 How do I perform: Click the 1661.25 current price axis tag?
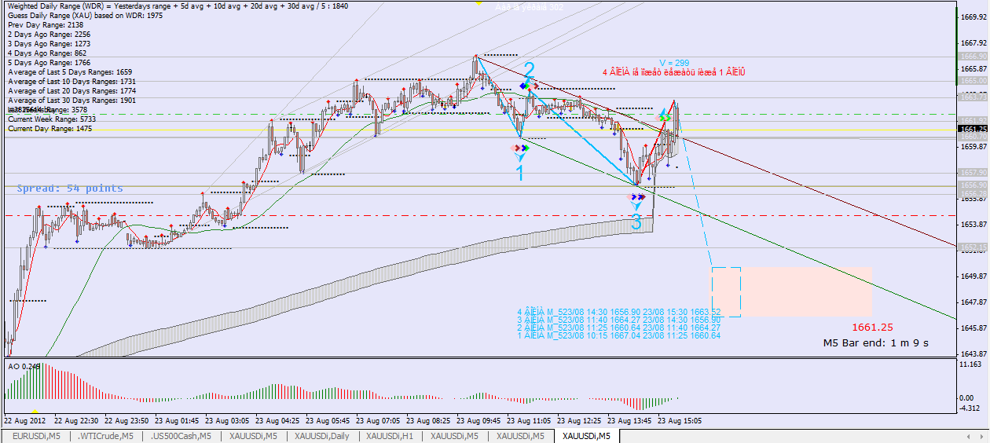[x=974, y=129]
